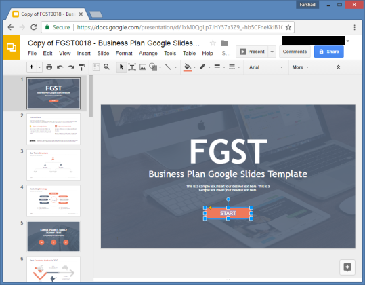Open the fill color dropdown arrow
The height and width of the screenshot is (285, 365).
(194, 67)
